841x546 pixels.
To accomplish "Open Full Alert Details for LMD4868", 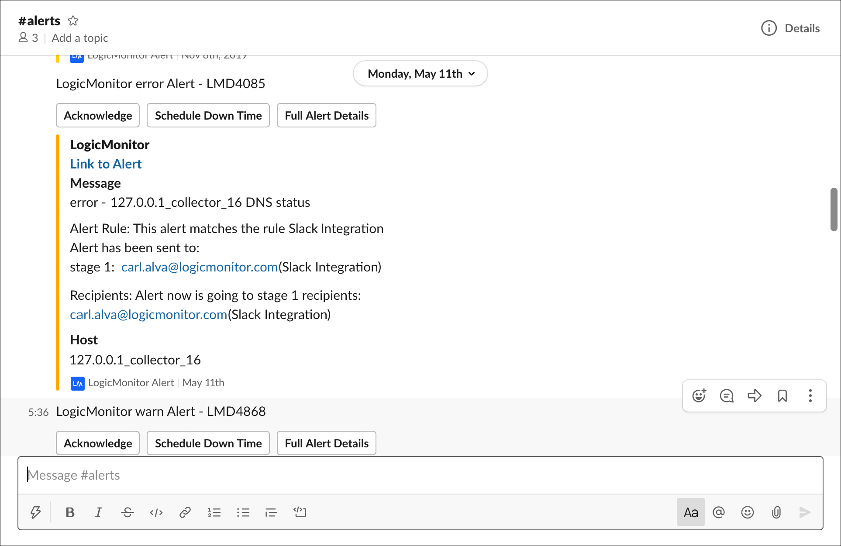I will tap(327, 443).
